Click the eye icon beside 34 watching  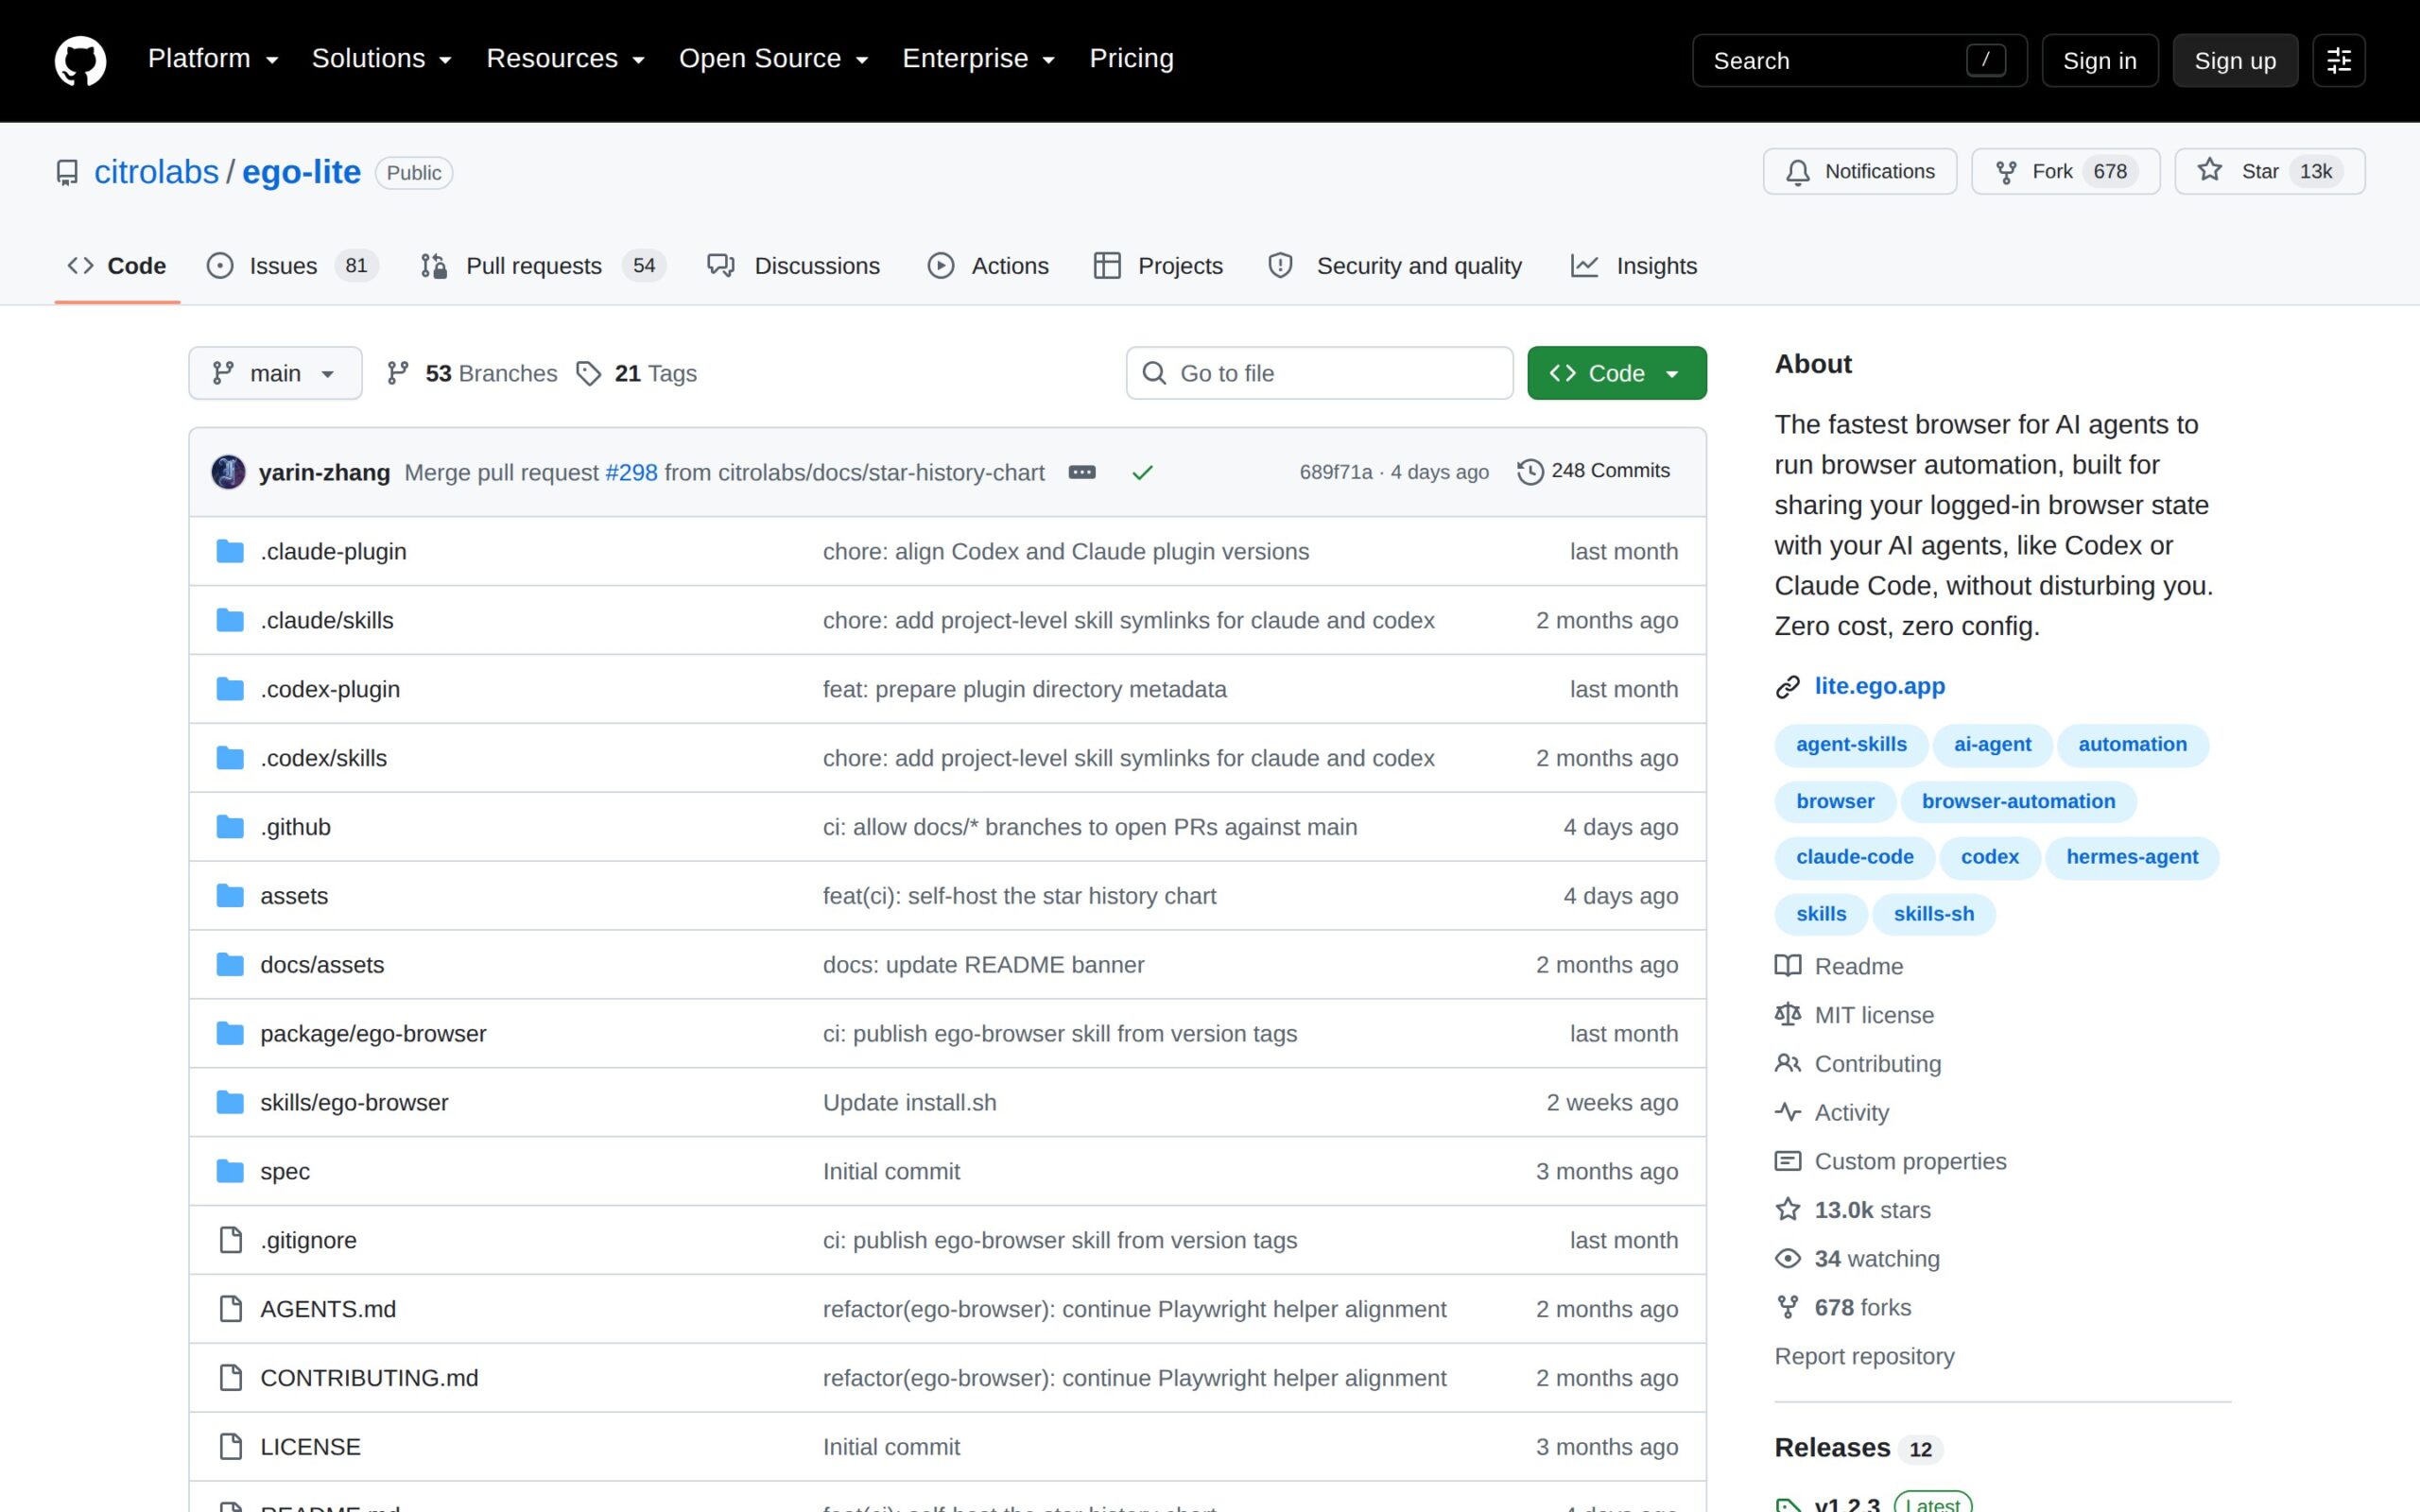click(x=1788, y=1259)
